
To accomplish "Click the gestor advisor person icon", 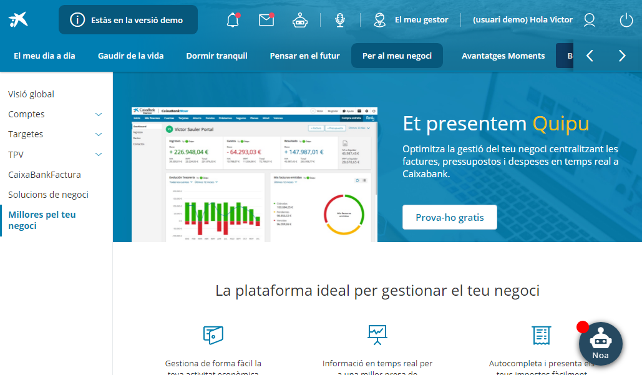I will point(379,19).
